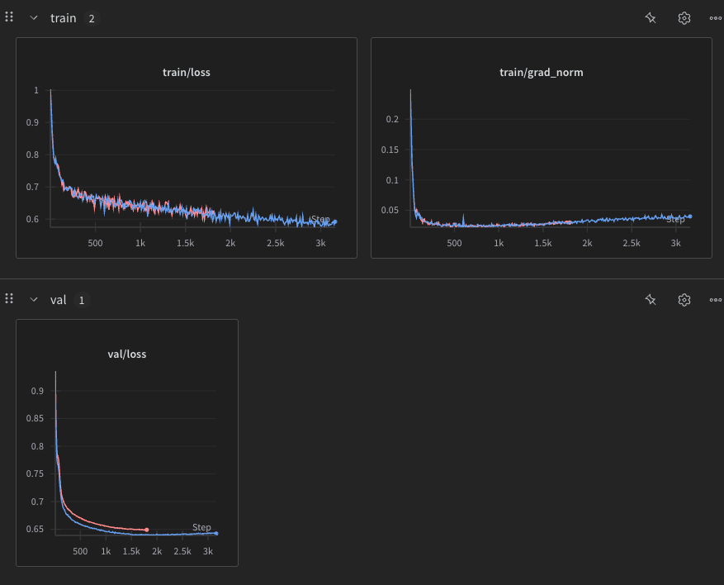The image size is (724, 585).
Task: Select the val/loss chart title
Action: 127,354
